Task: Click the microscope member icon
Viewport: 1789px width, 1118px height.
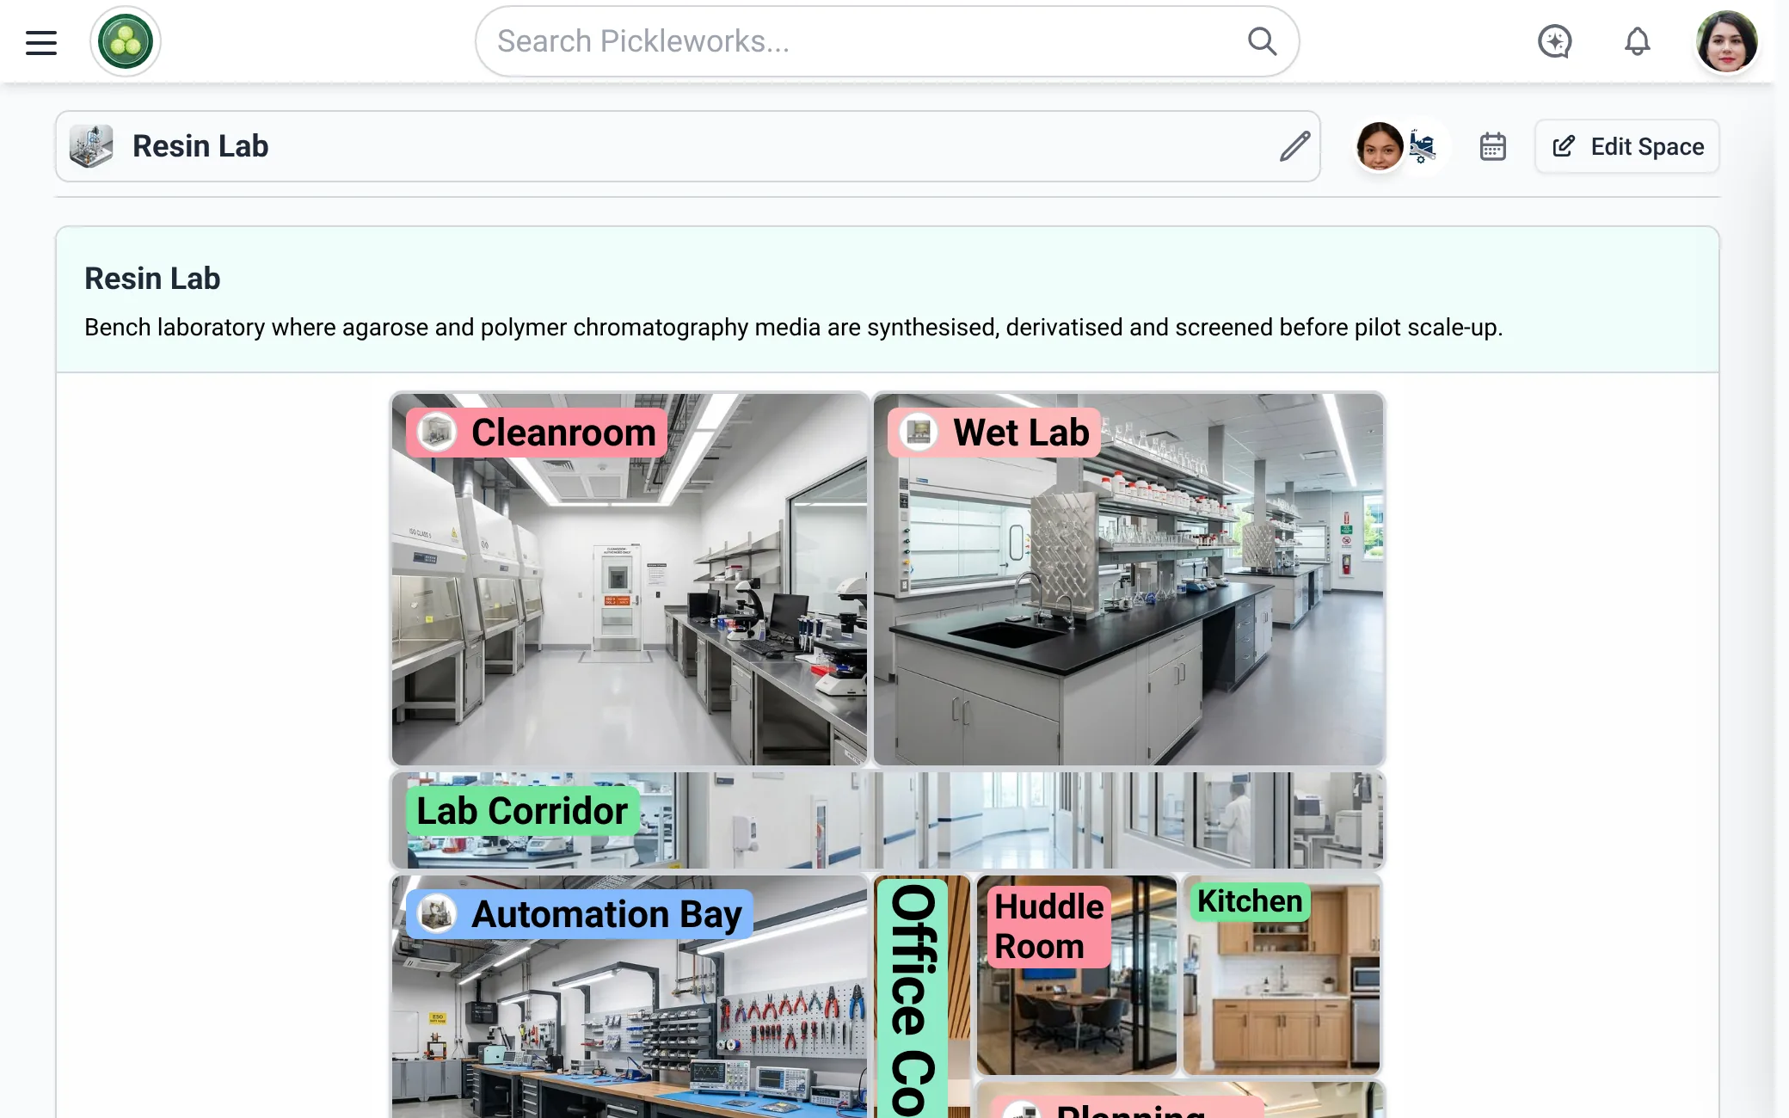Action: [1422, 147]
